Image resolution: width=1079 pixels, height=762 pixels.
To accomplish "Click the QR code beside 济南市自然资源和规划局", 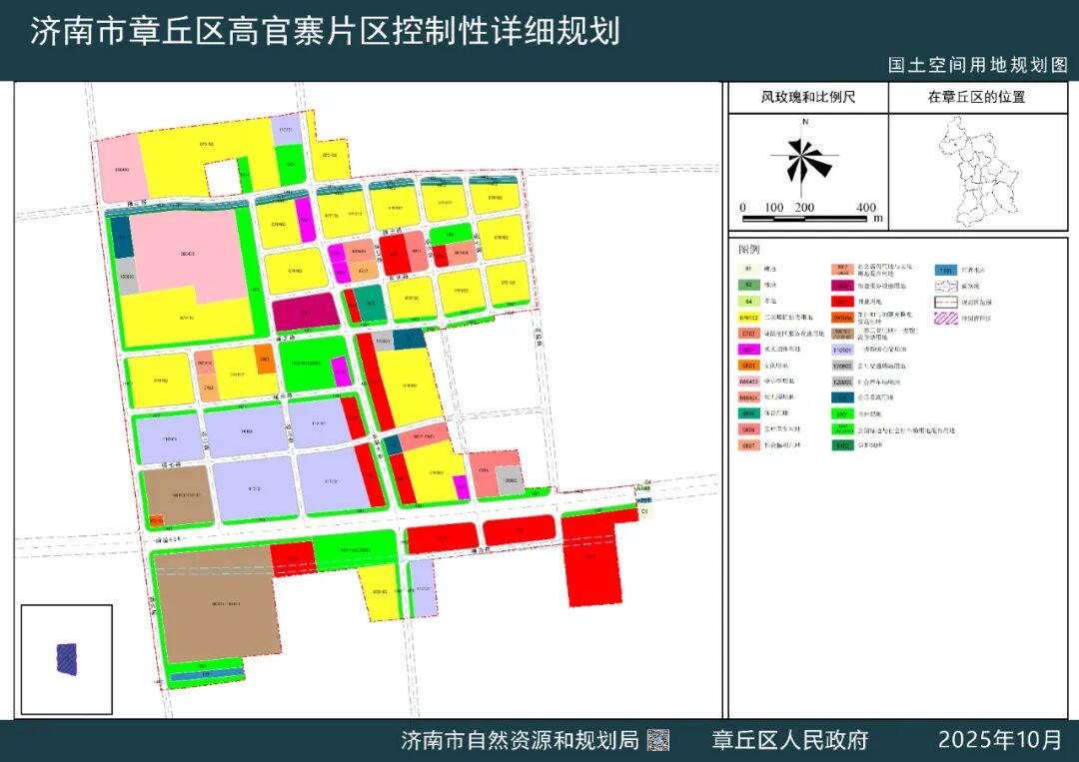I will (x=658, y=740).
